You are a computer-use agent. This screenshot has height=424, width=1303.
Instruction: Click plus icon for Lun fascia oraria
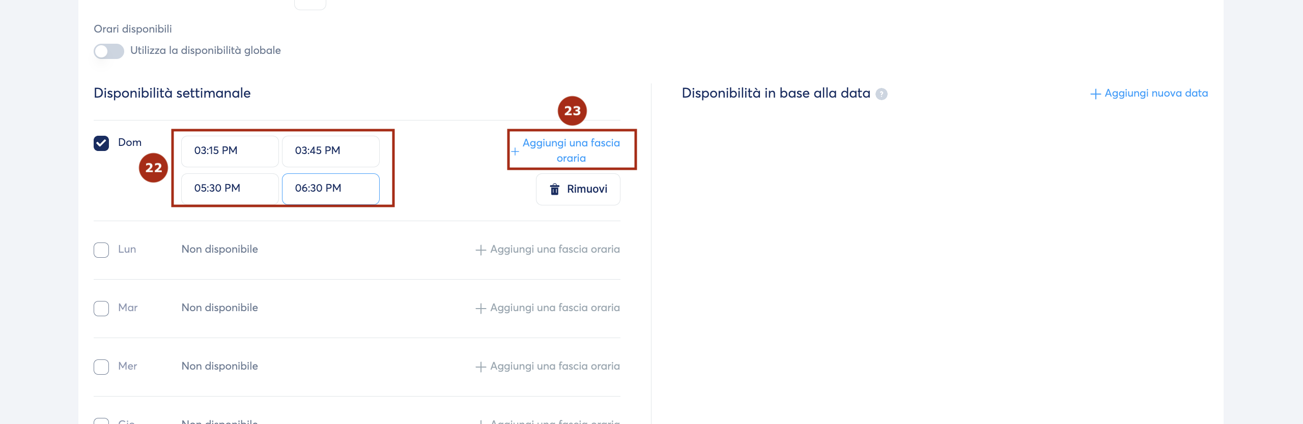[x=480, y=250]
